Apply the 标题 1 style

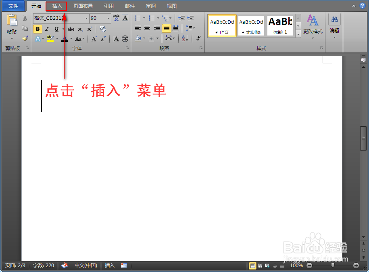(280, 25)
